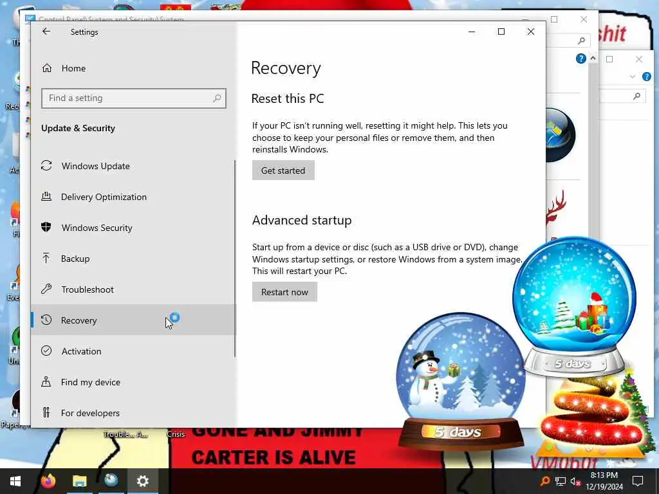Click the snowman snow globe widget
Viewport: 659px width, 494px height.
pos(460,380)
